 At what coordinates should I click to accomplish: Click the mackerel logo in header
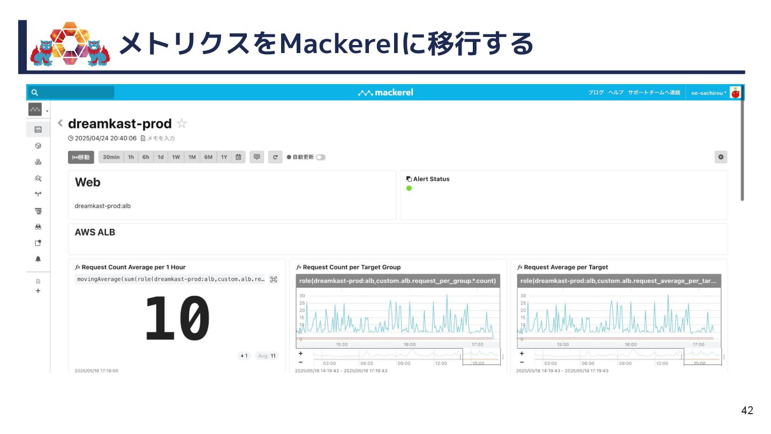click(385, 93)
